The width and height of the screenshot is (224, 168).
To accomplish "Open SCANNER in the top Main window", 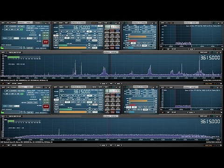I will 13,26.
